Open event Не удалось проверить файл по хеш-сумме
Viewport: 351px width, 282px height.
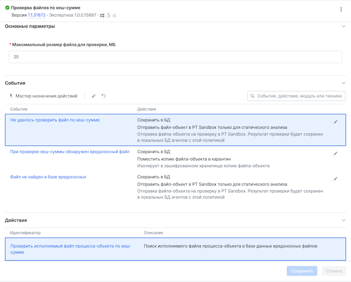[x=55, y=120]
